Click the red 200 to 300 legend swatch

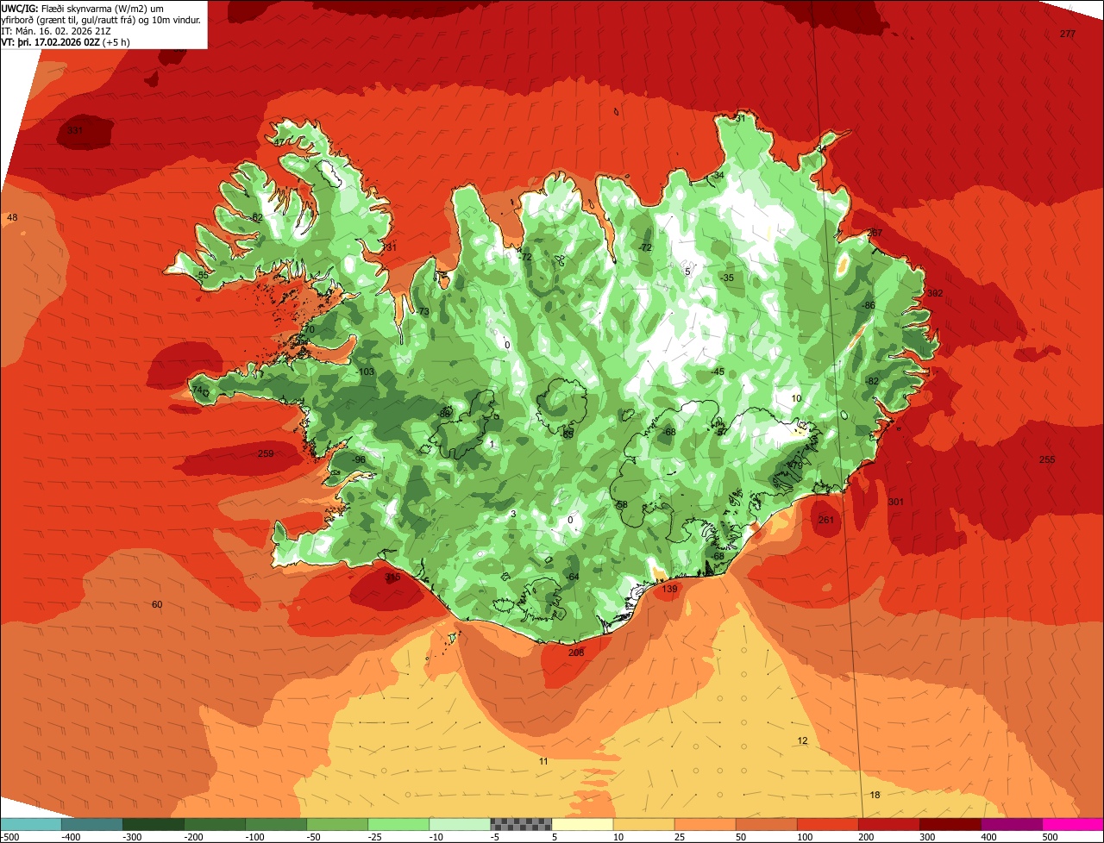click(x=888, y=825)
